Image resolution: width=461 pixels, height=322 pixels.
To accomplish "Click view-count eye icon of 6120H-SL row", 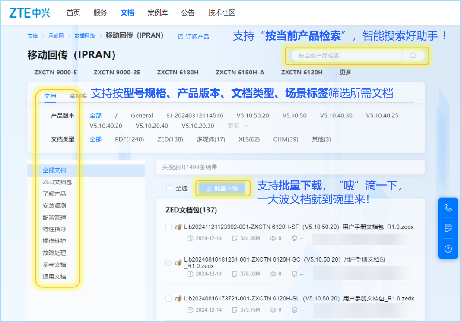I will [273, 309].
